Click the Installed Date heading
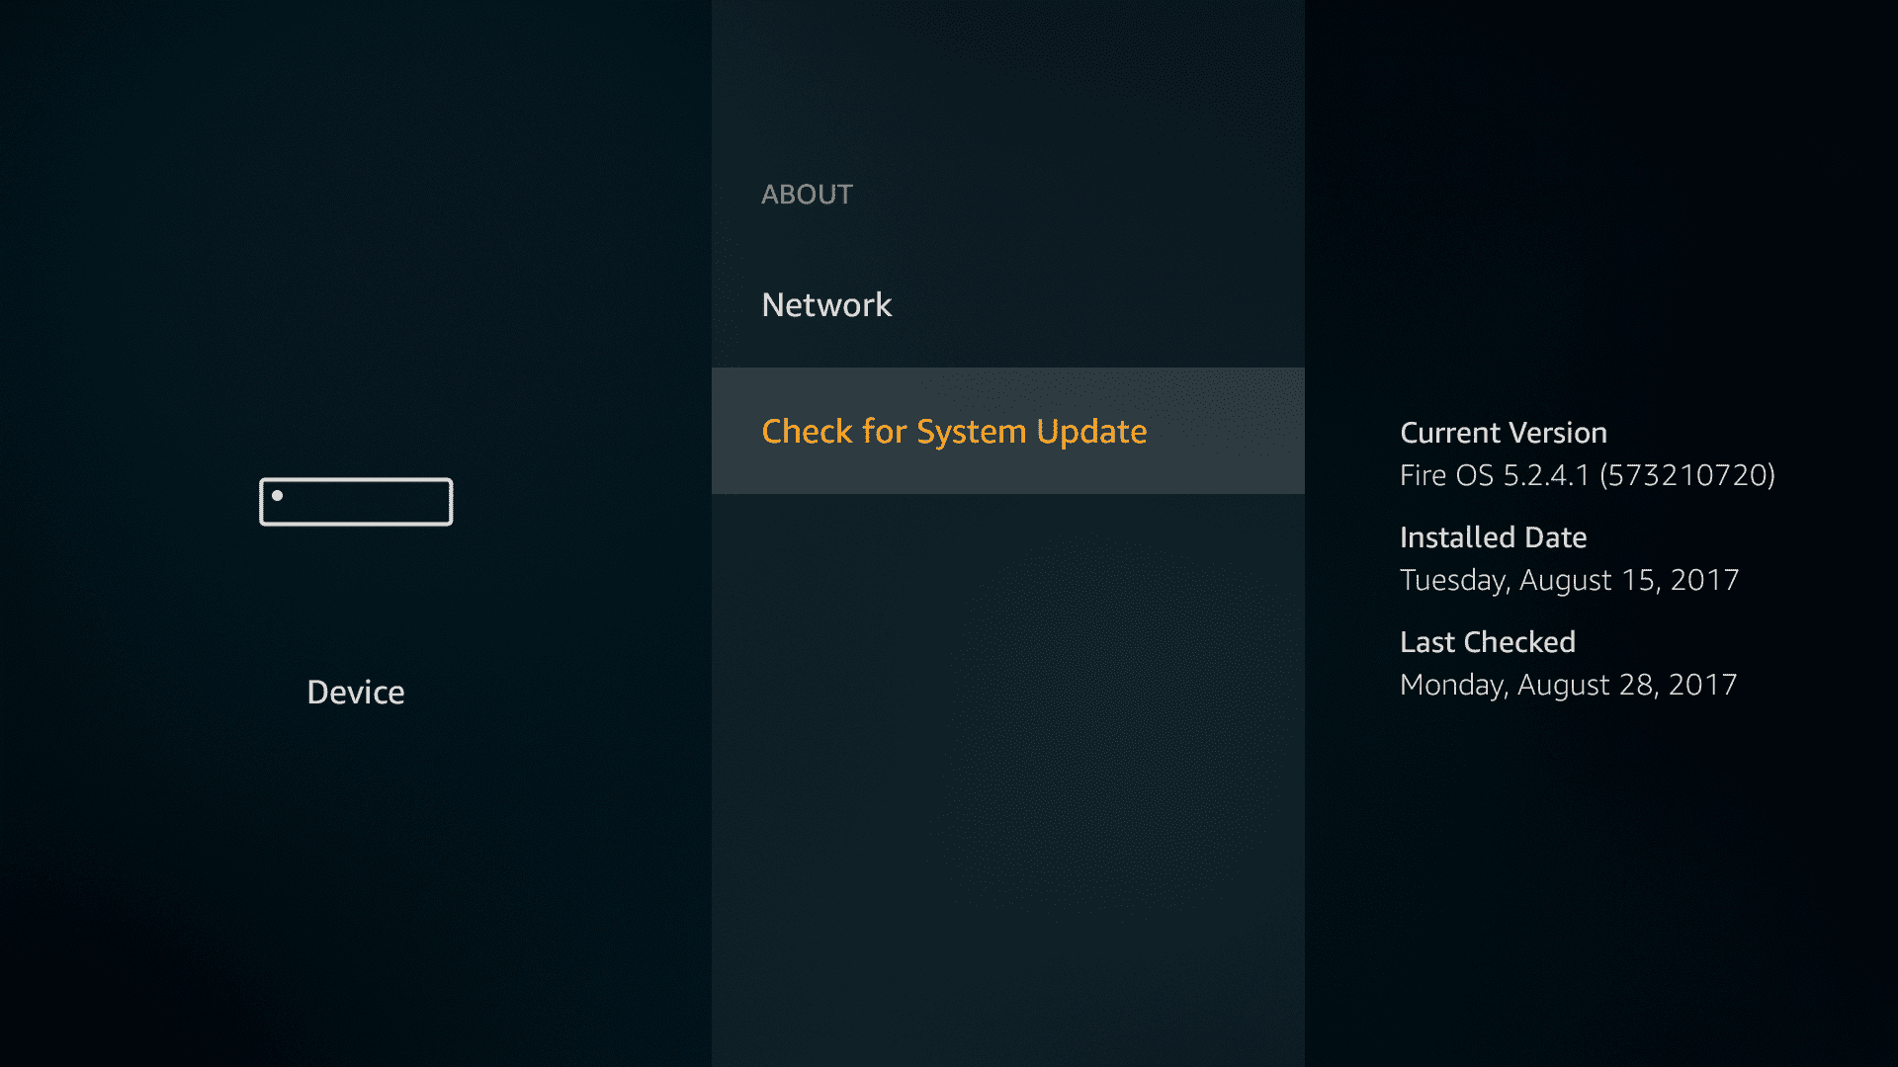Screen dimensions: 1898x1067 click(1493, 537)
